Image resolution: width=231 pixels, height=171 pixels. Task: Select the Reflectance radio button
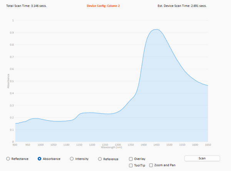8,159
